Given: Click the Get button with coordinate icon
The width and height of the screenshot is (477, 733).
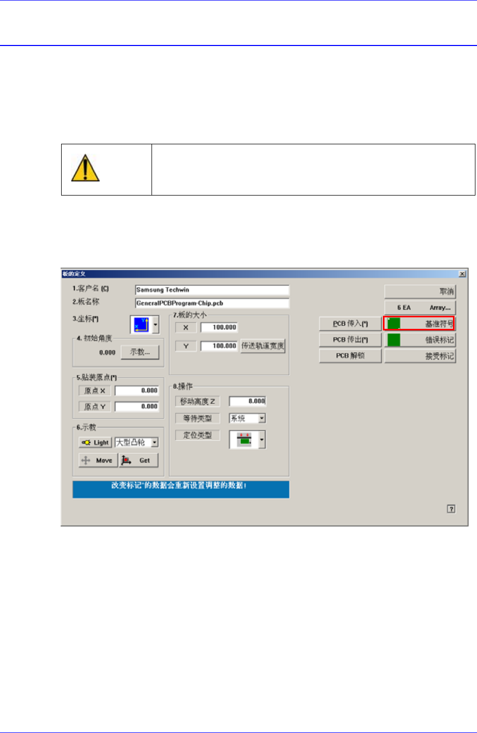Looking at the screenshot, I should (x=139, y=461).
